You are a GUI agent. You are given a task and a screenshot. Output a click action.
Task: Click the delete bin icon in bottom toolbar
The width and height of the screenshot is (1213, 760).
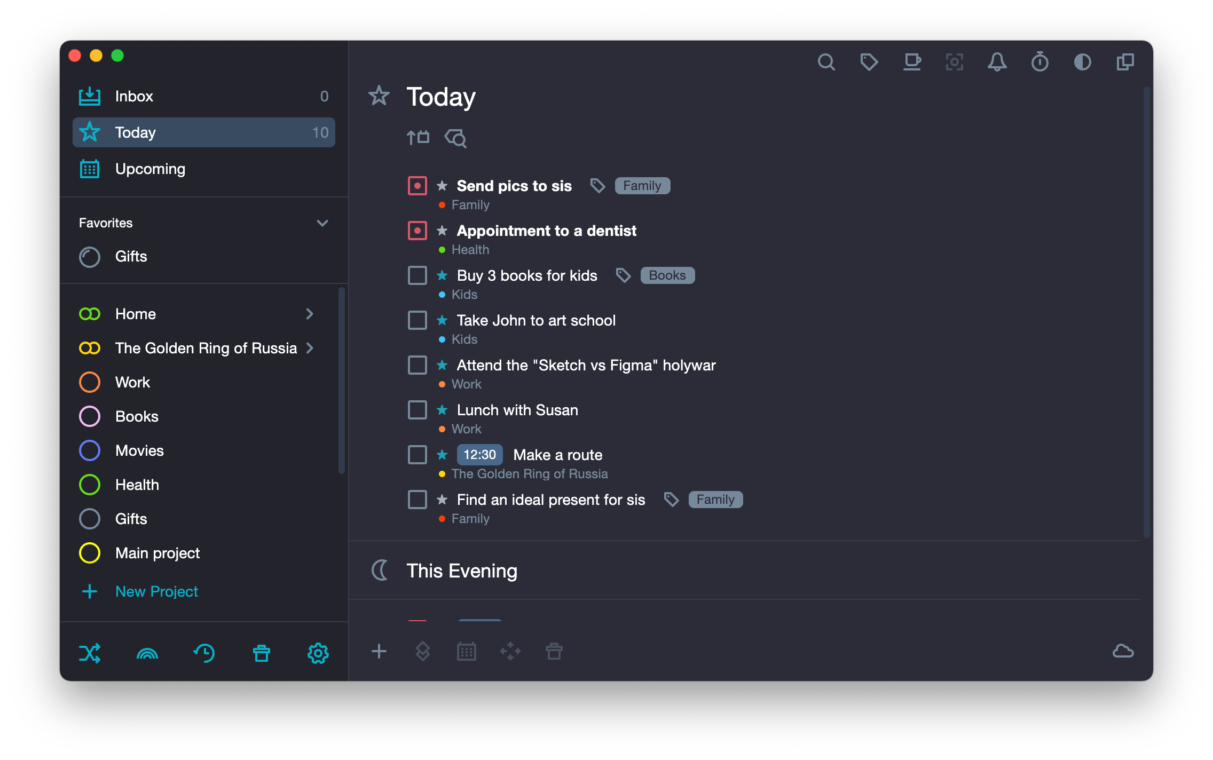pyautogui.click(x=554, y=651)
